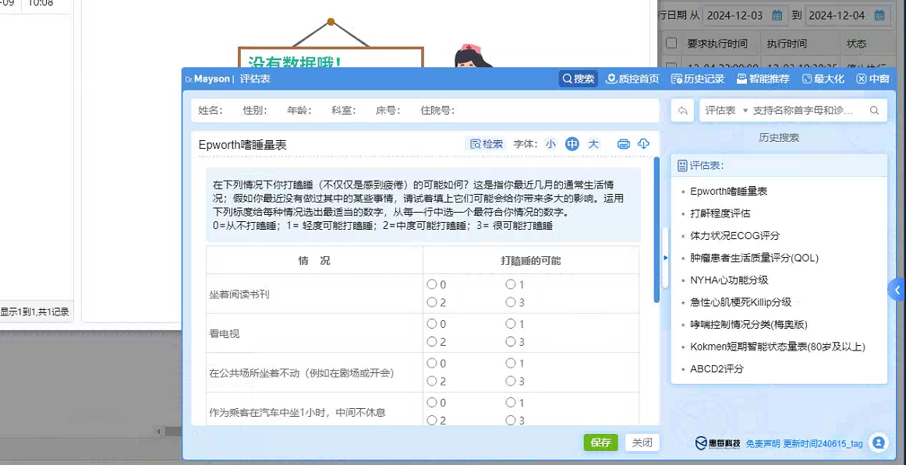Open calendar for start date 2024-12-03
The height and width of the screenshot is (465, 906).
pyautogui.click(x=777, y=16)
